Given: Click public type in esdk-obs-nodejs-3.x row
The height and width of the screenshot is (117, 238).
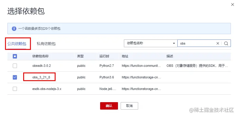Looking at the screenshot, I should point(81,89).
